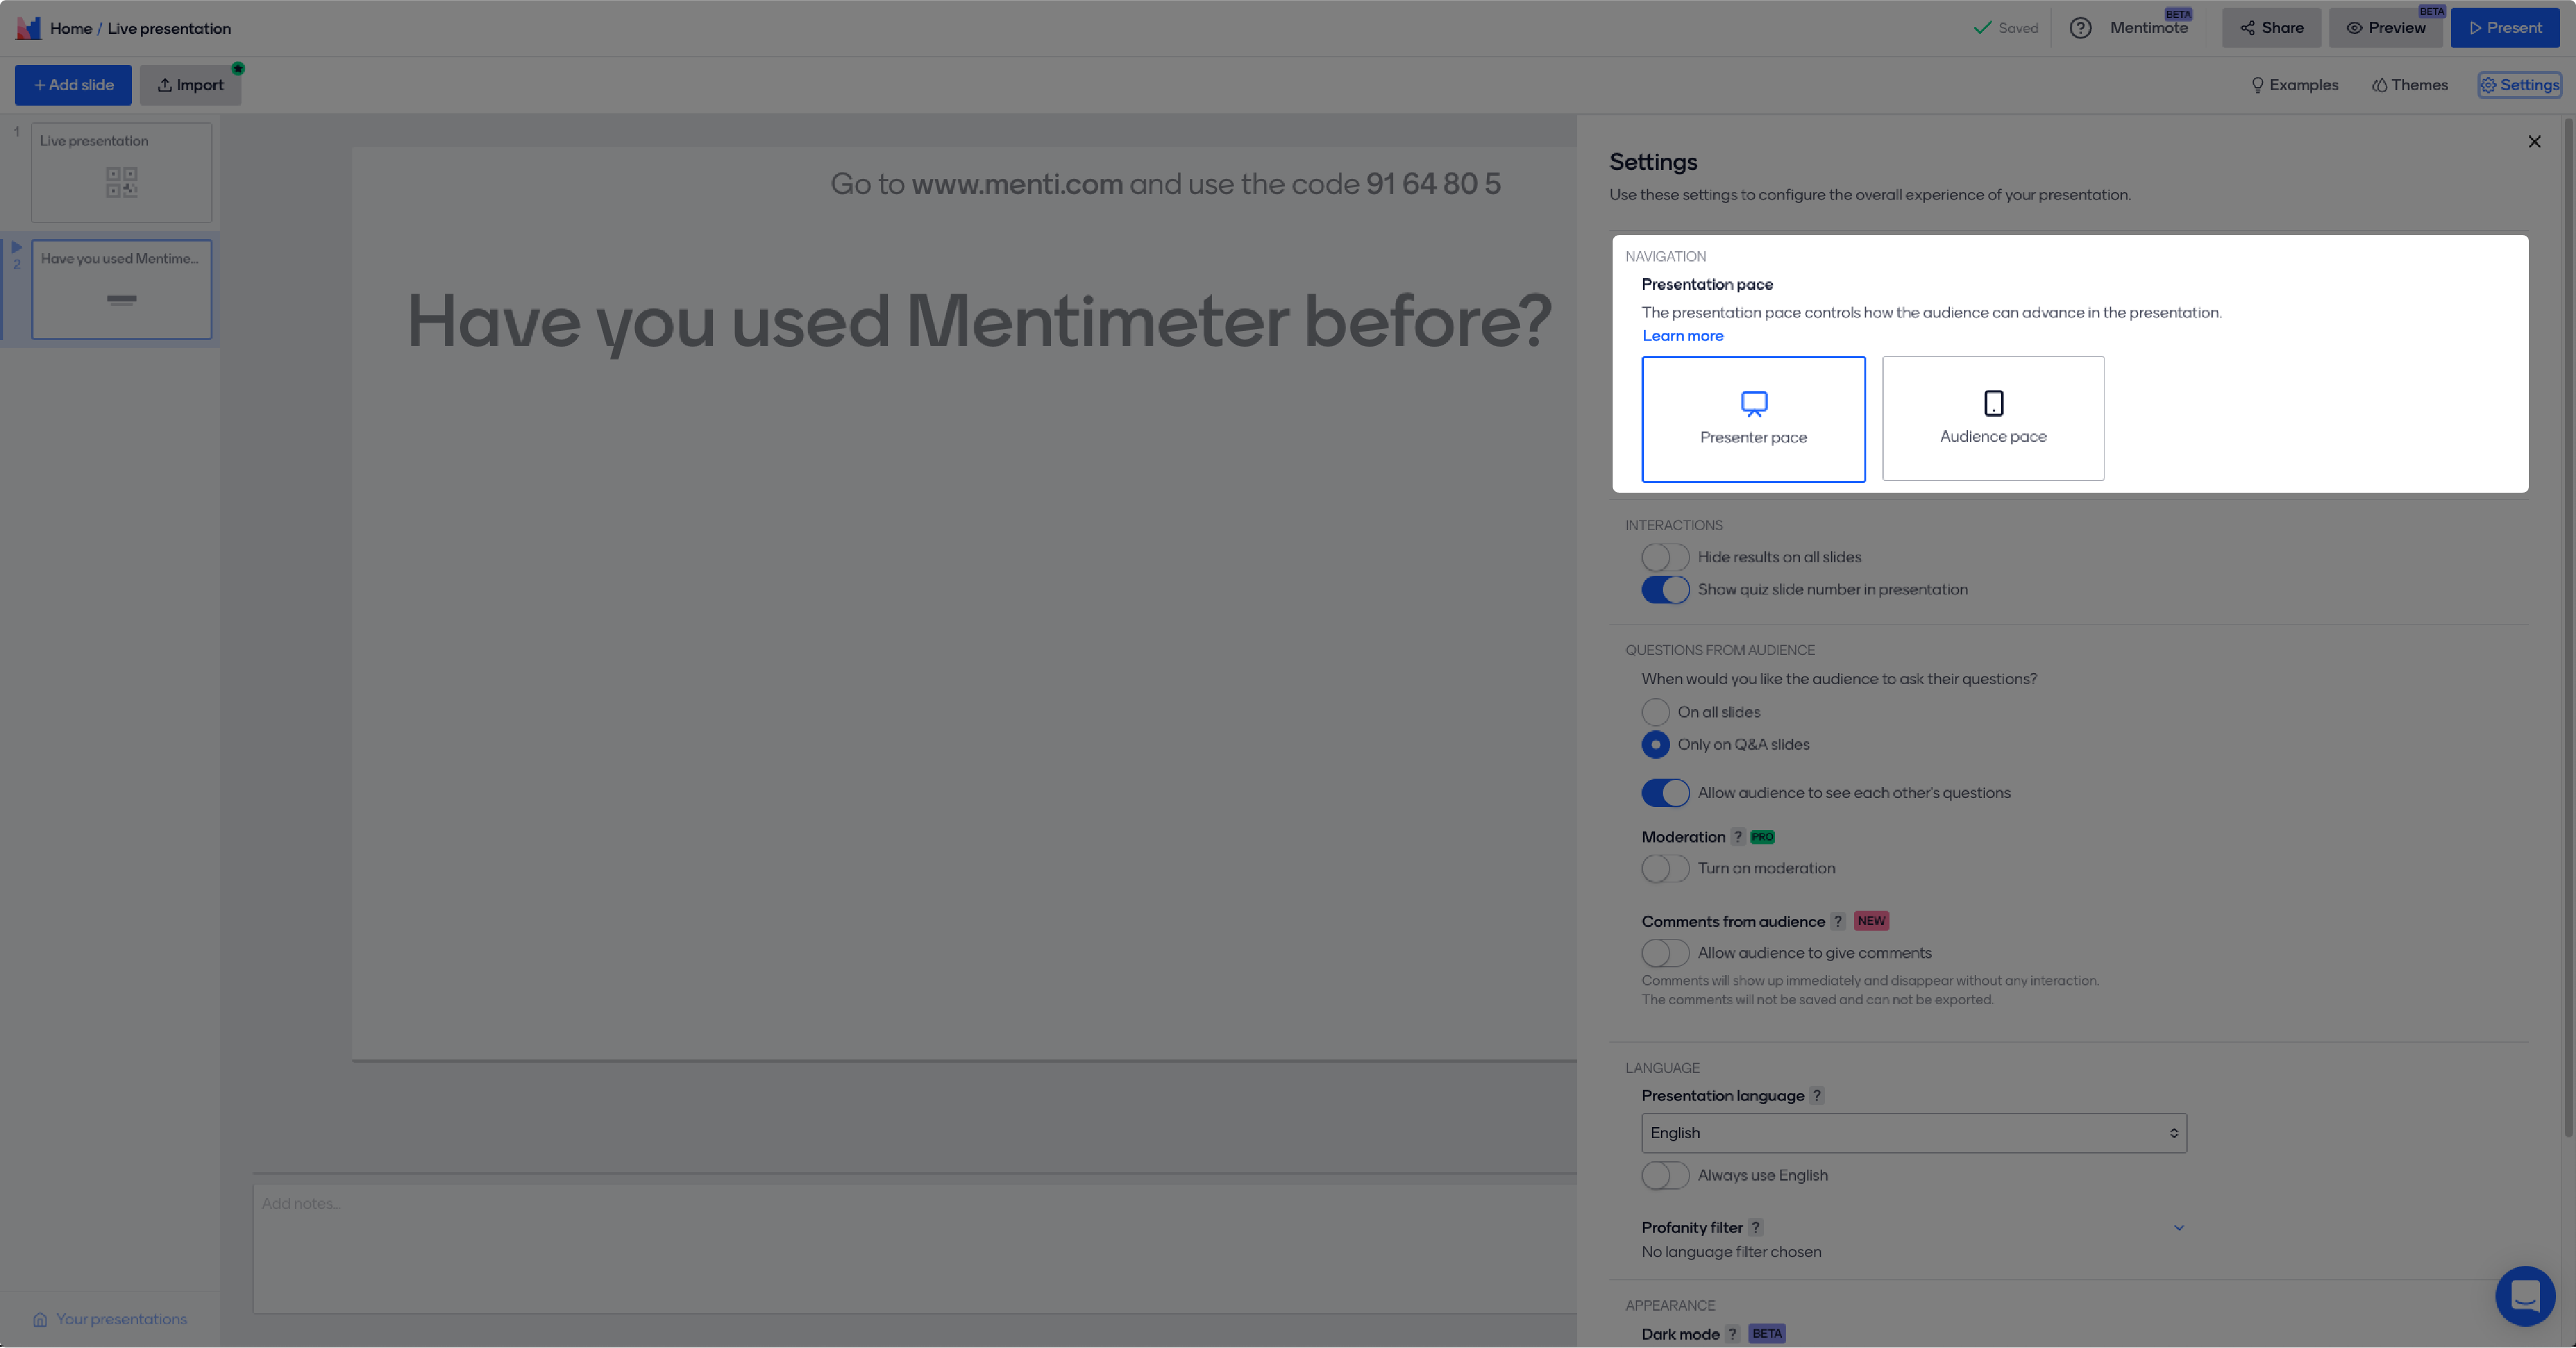Open the Themes tab
This screenshot has height=1348, width=2576.
(x=2409, y=85)
